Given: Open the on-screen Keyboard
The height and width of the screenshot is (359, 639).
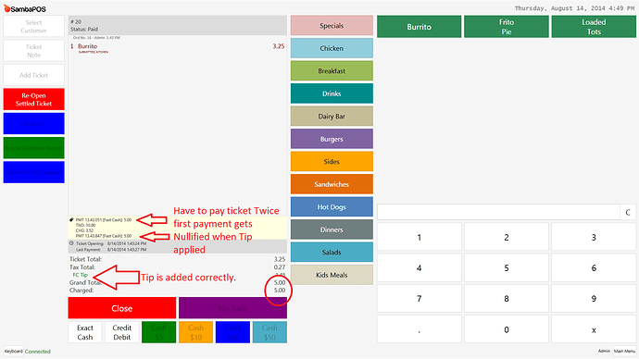Looking at the screenshot, I should tap(14, 352).
